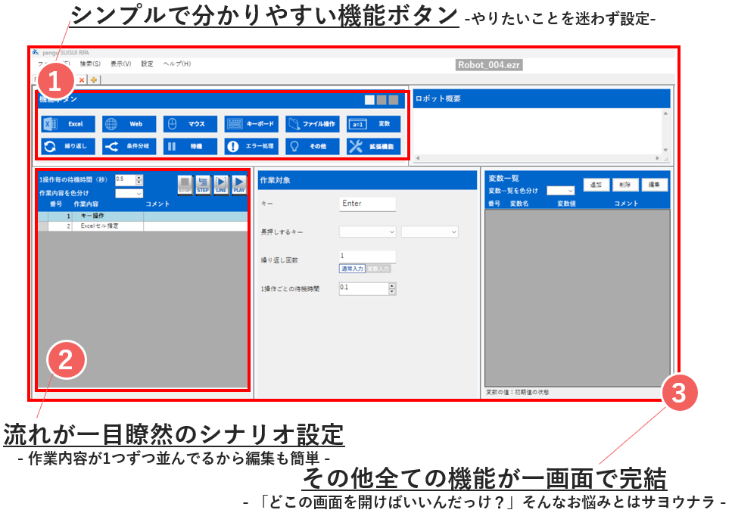The height and width of the screenshot is (513, 732).
Task: Open the 作業内容を色分け dropdown
Action: [129, 192]
